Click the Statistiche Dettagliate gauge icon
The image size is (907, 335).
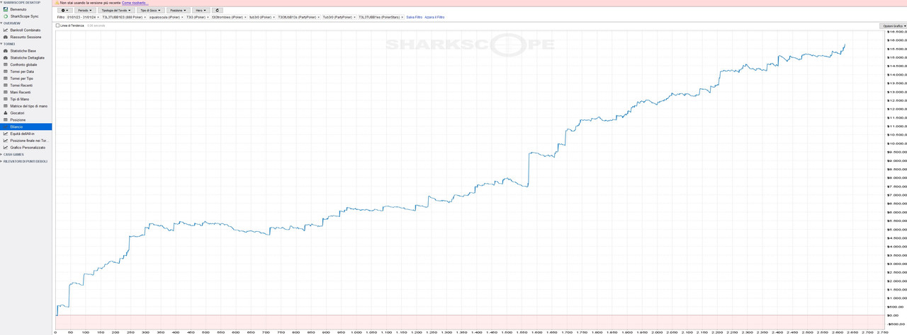tap(6, 58)
